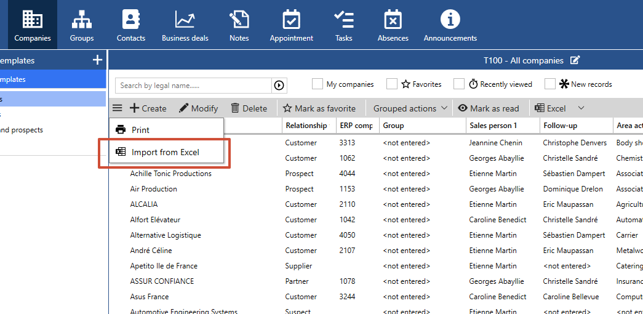Click the Print menu entry
This screenshot has width=643, height=314.
click(x=166, y=130)
